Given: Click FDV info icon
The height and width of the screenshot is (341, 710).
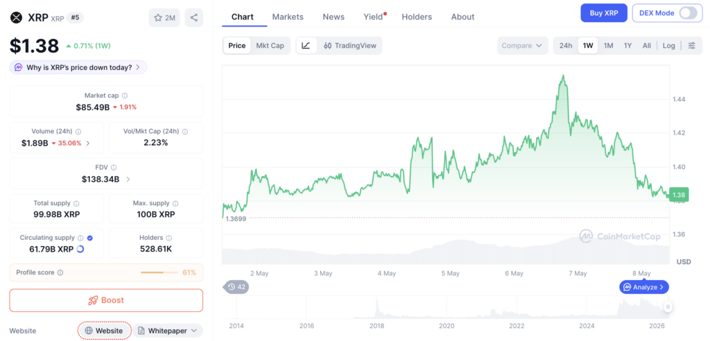Looking at the screenshot, I should pos(114,168).
